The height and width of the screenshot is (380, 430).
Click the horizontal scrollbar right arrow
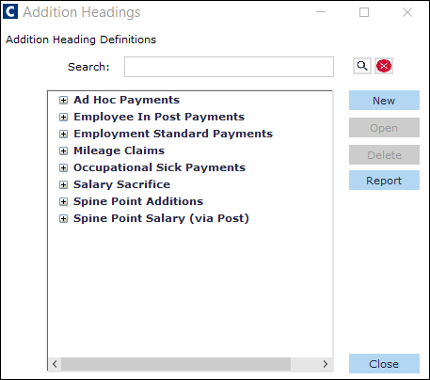(326, 364)
